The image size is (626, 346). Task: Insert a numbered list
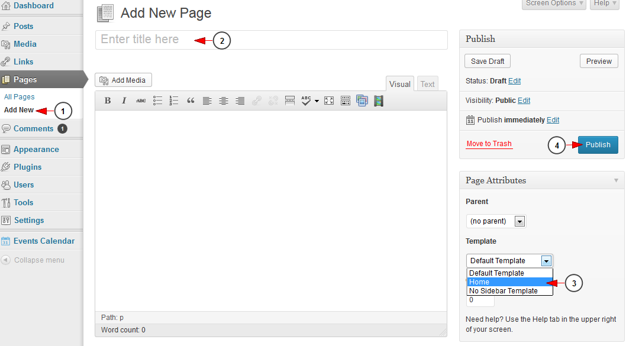174,101
